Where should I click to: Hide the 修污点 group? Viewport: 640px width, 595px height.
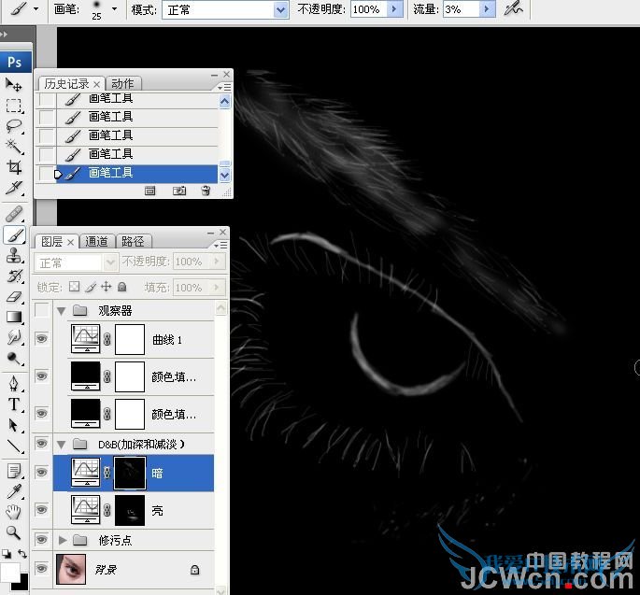click(42, 540)
